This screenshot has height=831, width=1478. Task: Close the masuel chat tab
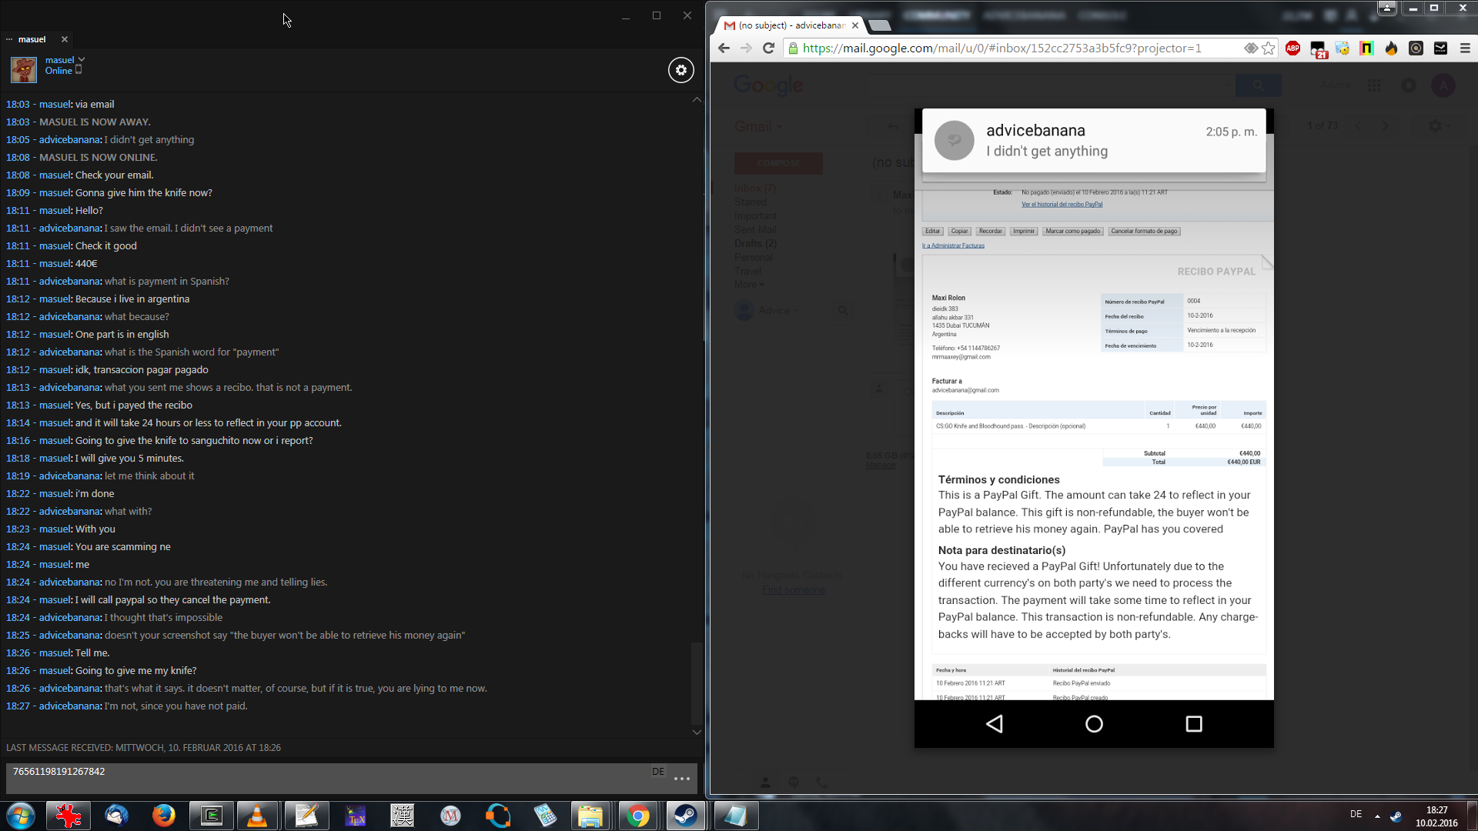(x=65, y=39)
